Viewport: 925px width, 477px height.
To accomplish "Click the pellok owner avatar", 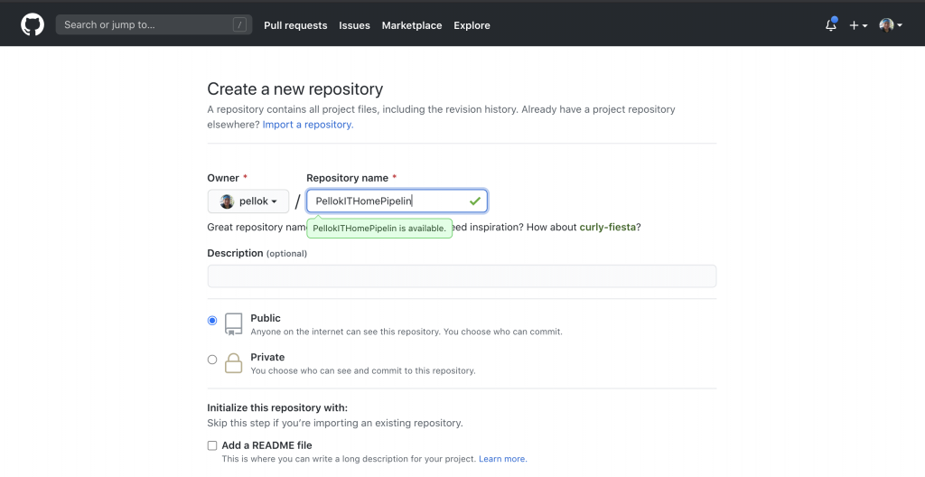I will point(227,201).
